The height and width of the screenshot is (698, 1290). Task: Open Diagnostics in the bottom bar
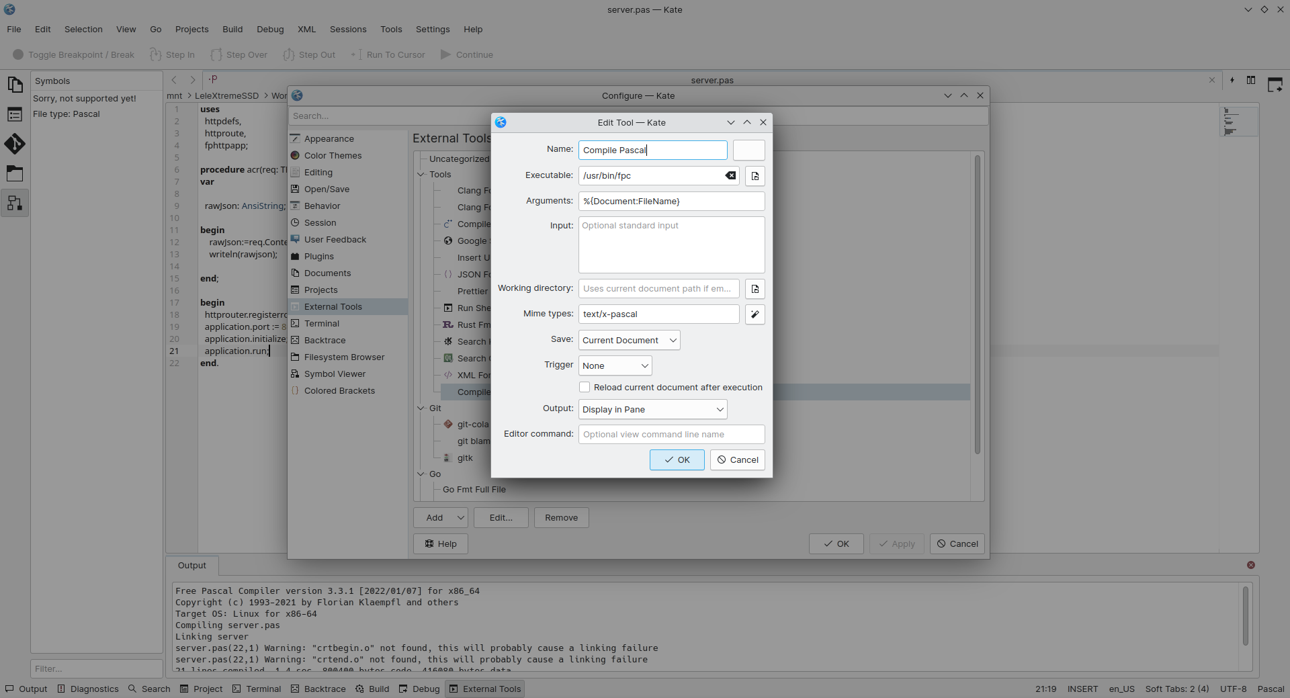pyautogui.click(x=88, y=689)
